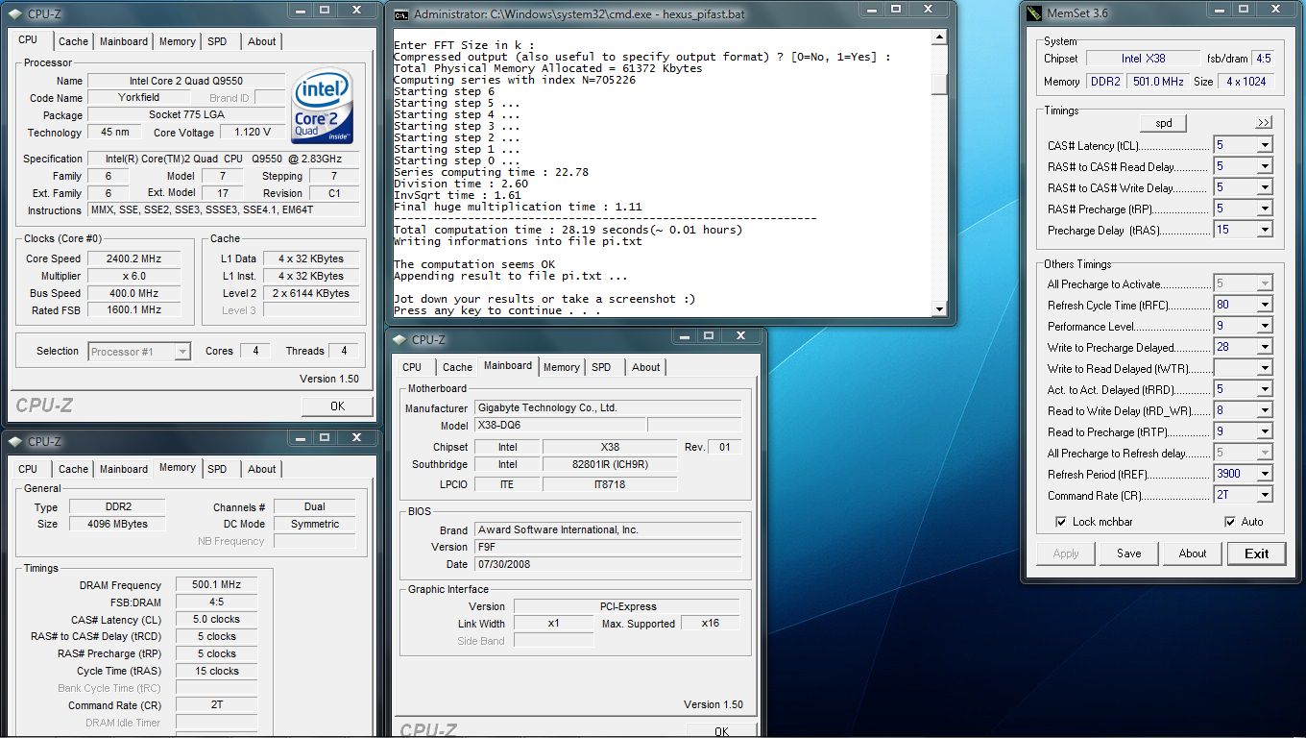Switch to SPD tab in top CPU-Z window
Viewport: 1306px width, 738px height.
[x=217, y=41]
